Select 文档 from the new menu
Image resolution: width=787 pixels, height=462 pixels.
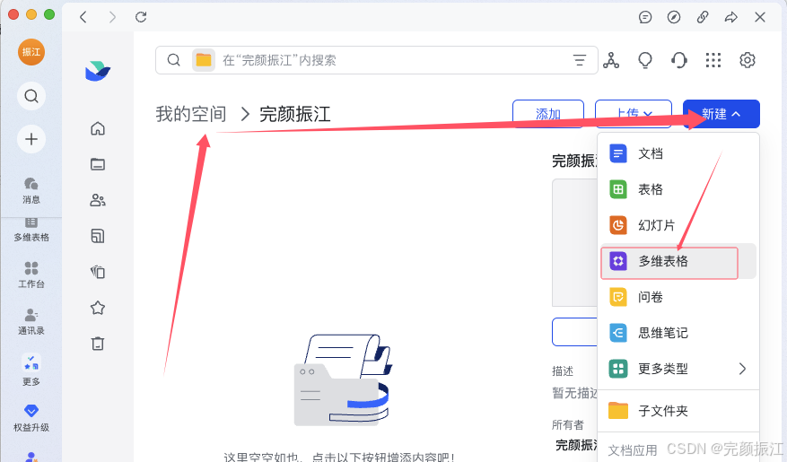pos(678,153)
